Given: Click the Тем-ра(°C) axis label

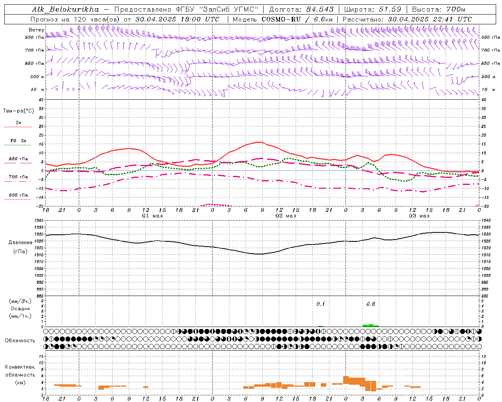Looking at the screenshot, I should coord(18,111).
